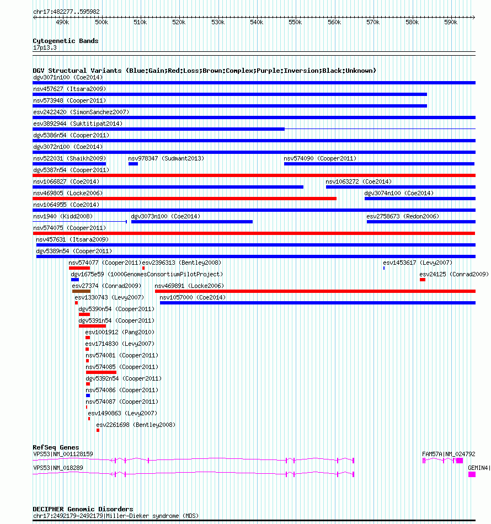Click the dgv3071n100 (Coe2014) variant label
The image size is (491, 524).
(x=68, y=78)
